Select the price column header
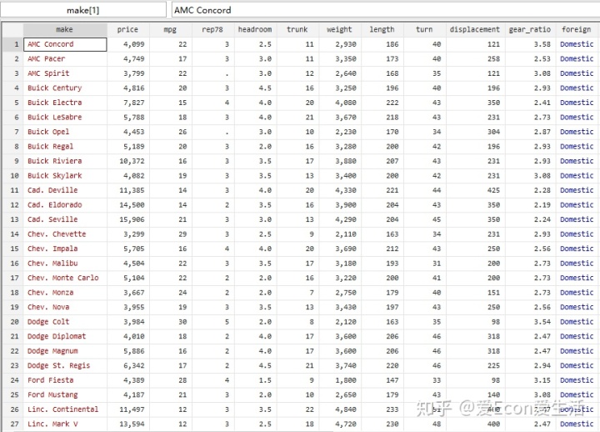Screen dimensions: 600x432 pyautogui.click(x=127, y=29)
